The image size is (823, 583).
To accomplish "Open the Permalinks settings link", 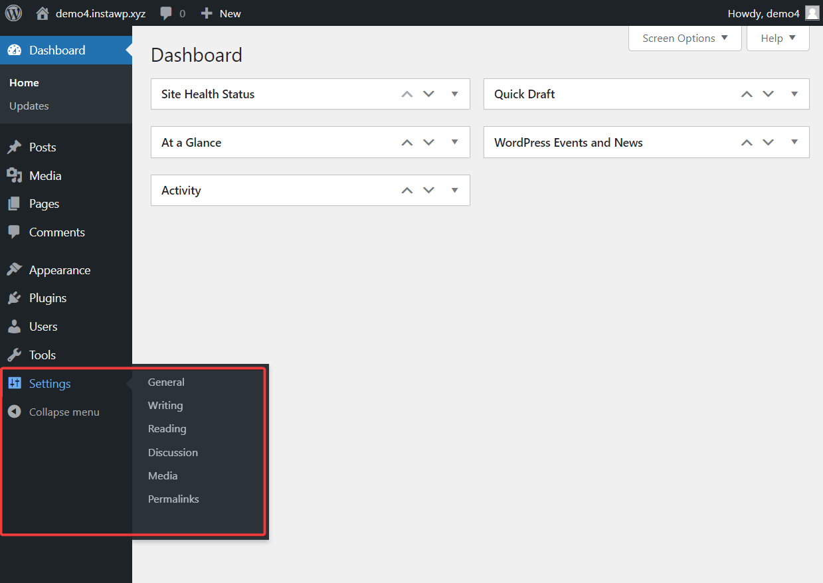I will coord(173,499).
